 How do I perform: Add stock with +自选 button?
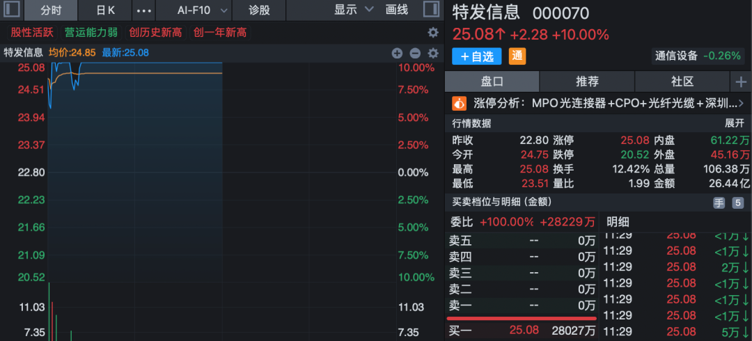pyautogui.click(x=477, y=56)
